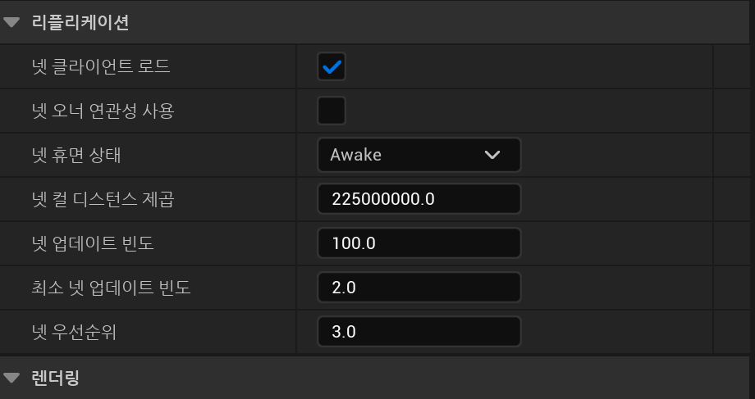
Task: Select the 넷 우선순위 property label
Action: click(74, 332)
